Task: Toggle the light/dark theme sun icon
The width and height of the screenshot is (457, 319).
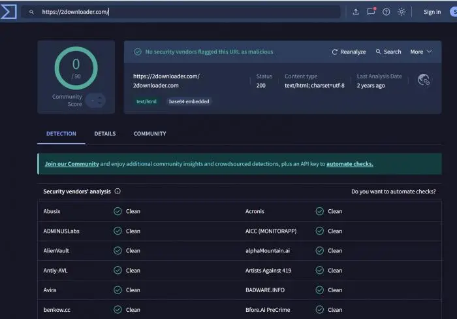Action: click(402, 12)
